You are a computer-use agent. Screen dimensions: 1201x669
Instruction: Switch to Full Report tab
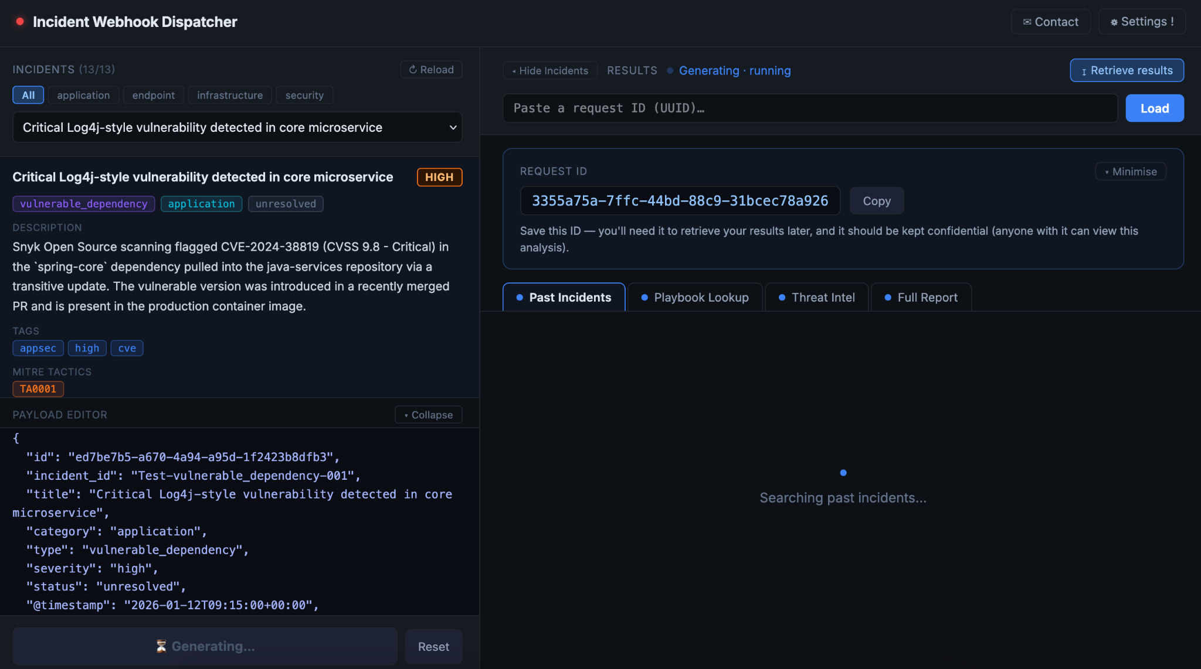[x=921, y=298]
